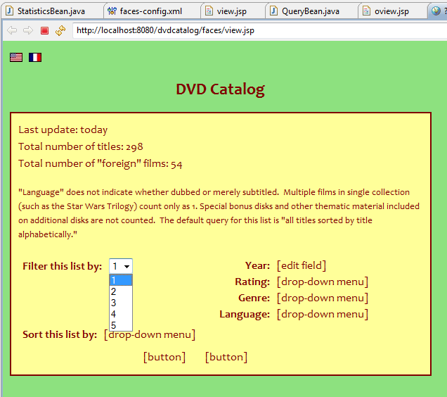Select option 1 in the filter list
This screenshot has width=447, height=397.
tap(121, 280)
